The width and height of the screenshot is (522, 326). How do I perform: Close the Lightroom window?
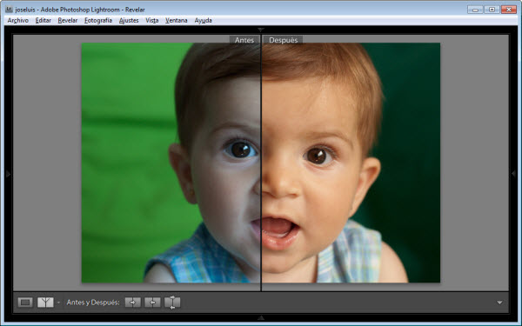click(x=508, y=10)
